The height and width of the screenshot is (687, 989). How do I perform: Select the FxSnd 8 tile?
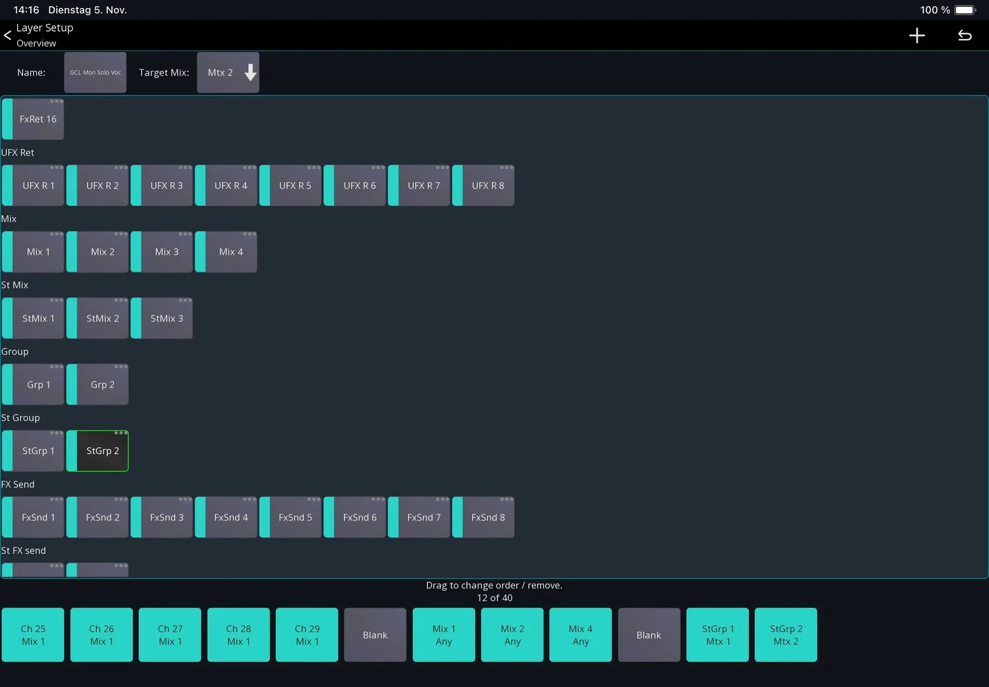coord(483,518)
